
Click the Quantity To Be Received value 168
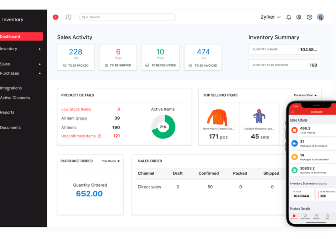click(x=313, y=65)
